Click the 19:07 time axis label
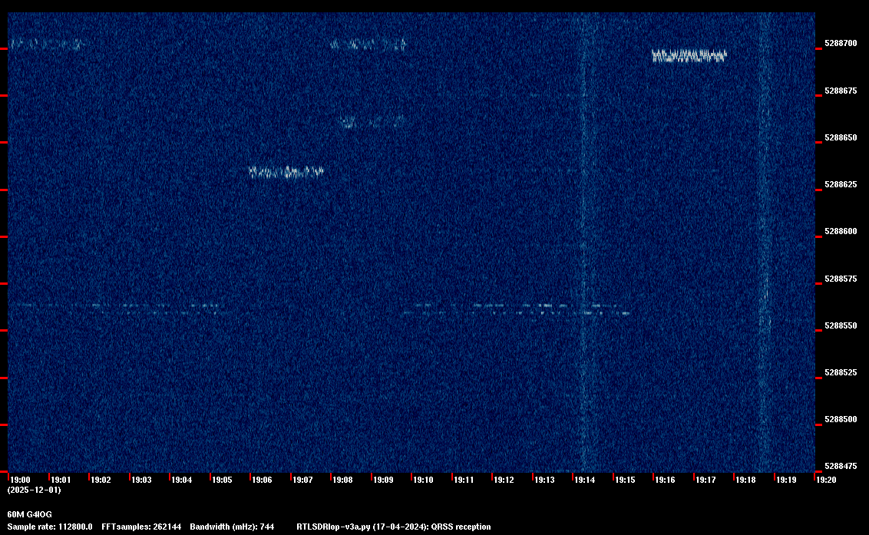 point(302,480)
